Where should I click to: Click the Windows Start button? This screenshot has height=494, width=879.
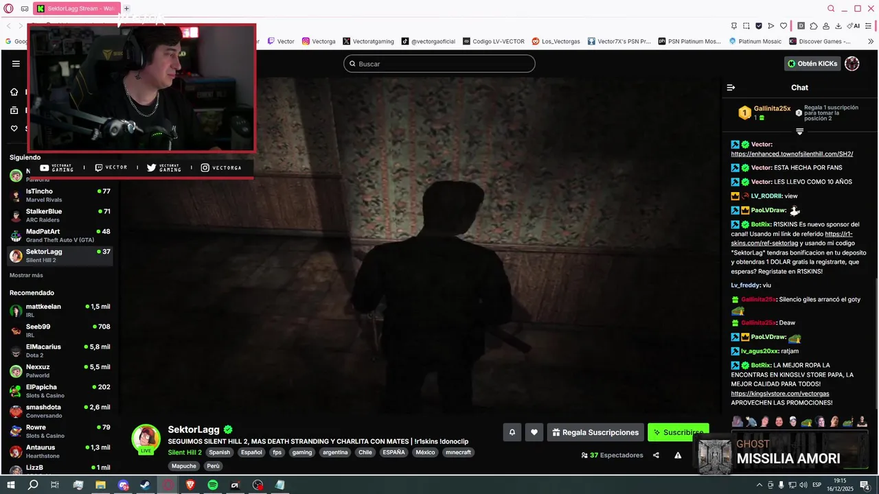10,485
